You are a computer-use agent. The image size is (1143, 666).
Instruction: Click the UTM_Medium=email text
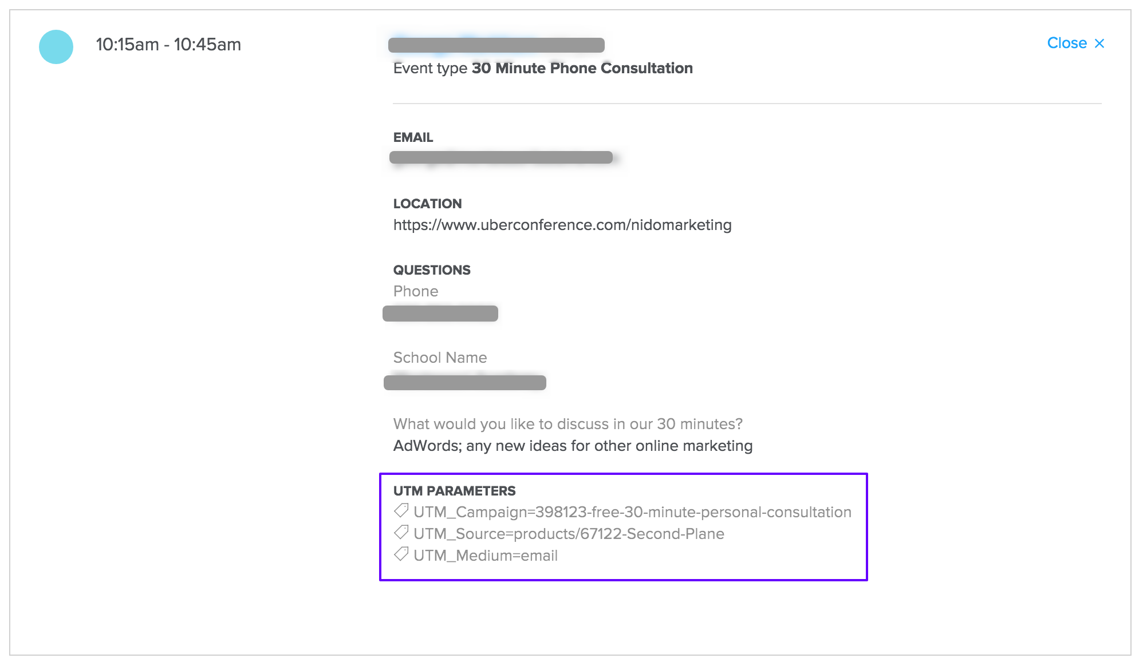[x=486, y=556]
